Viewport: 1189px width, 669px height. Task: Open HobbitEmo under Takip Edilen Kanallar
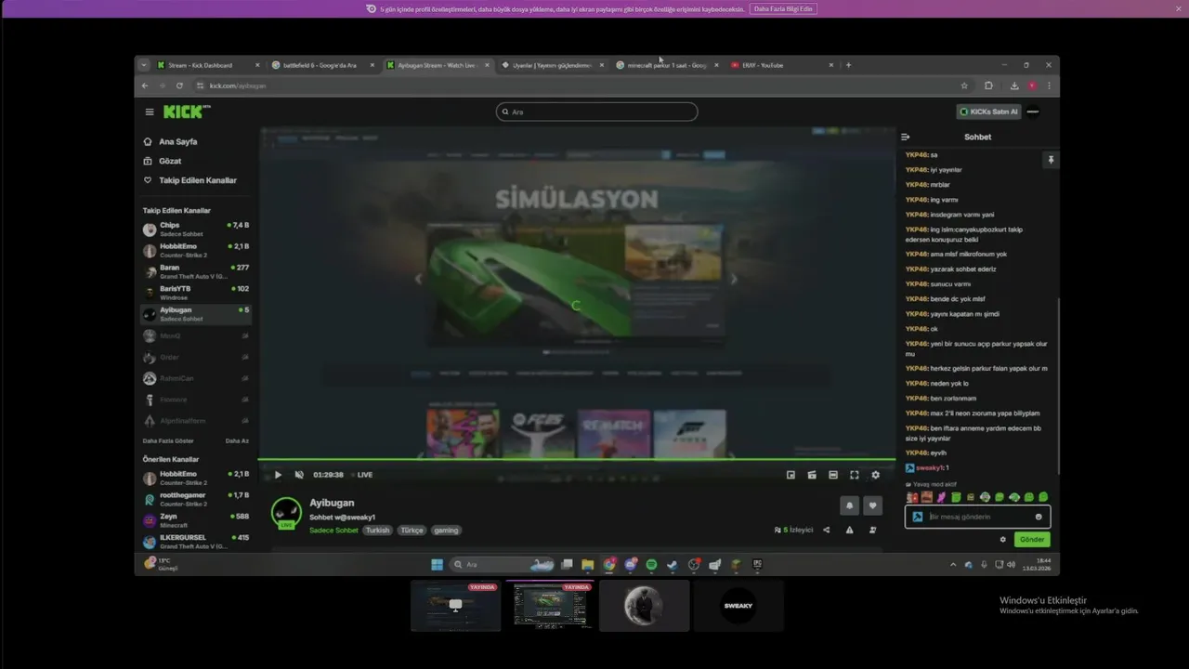(195, 251)
